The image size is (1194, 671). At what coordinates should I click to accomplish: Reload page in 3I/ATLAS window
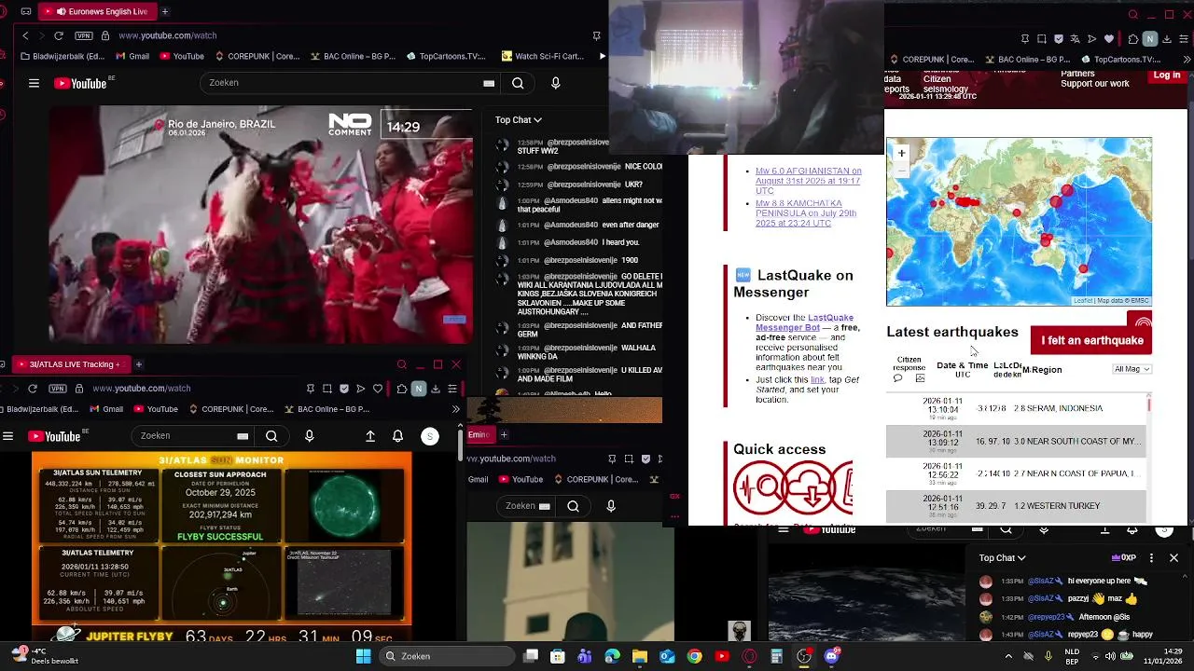click(33, 388)
